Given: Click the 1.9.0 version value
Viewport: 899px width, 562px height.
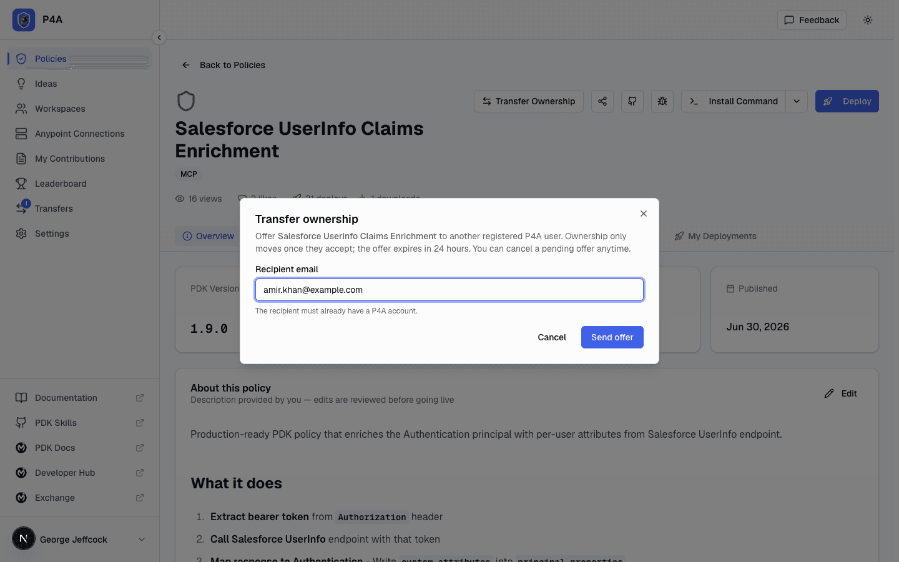Looking at the screenshot, I should click(x=209, y=328).
